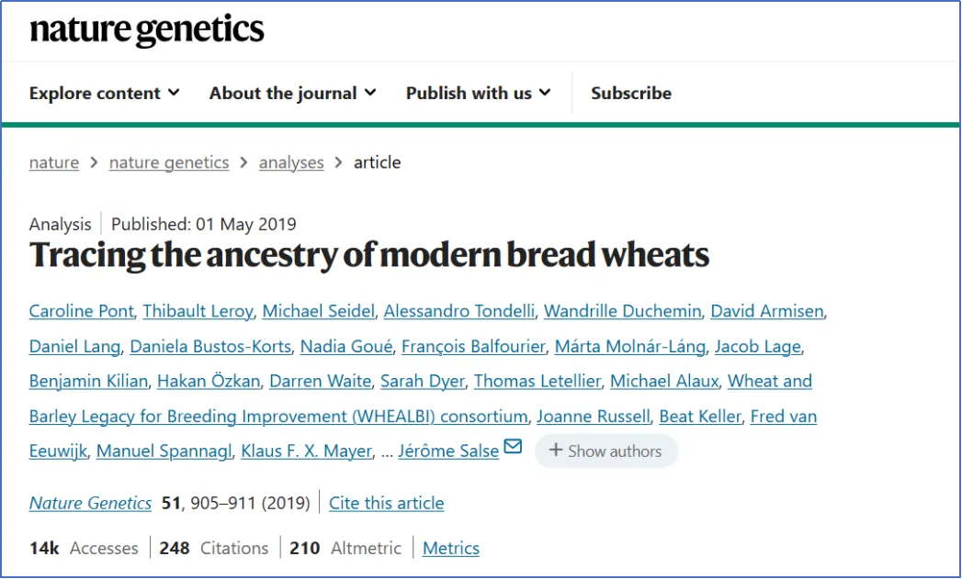This screenshot has height=579, width=962.
Task: Click the article title heading
Action: click(x=369, y=254)
